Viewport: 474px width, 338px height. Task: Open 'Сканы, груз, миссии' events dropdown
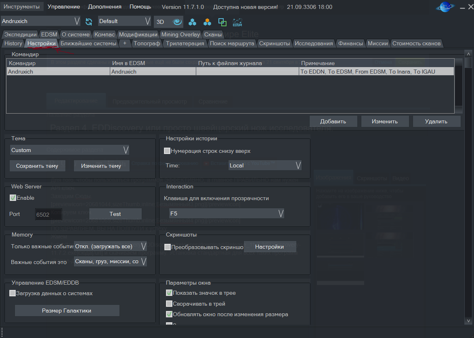pyautogui.click(x=110, y=262)
